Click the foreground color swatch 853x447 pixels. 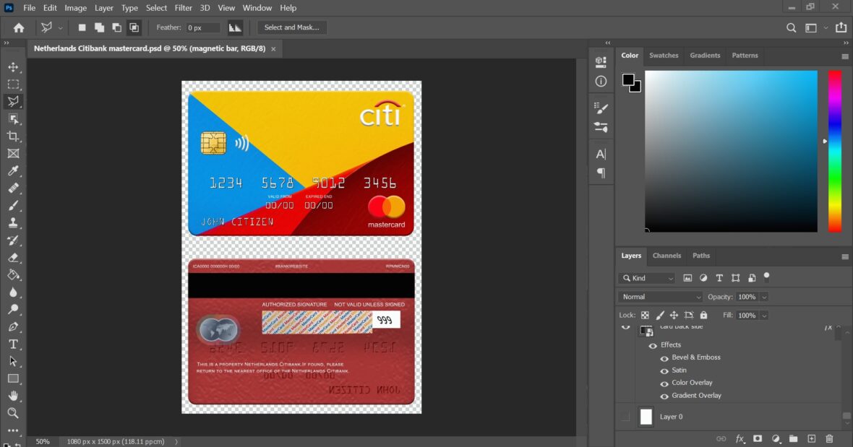[628, 80]
